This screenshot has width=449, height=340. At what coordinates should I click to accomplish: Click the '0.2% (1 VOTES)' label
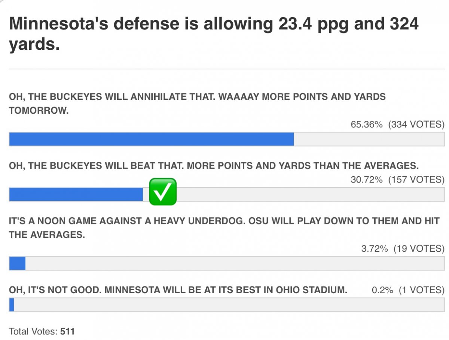click(408, 290)
